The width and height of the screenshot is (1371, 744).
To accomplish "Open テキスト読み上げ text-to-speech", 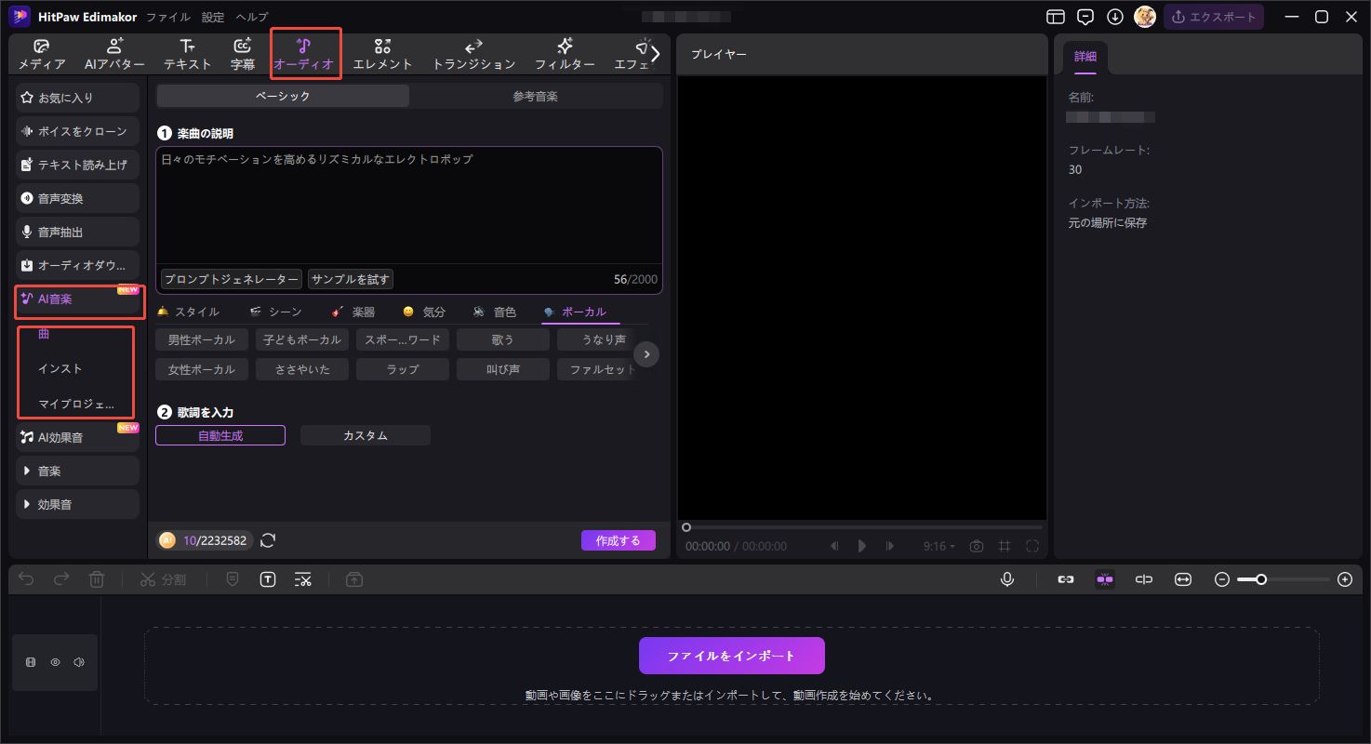I will coord(77,165).
